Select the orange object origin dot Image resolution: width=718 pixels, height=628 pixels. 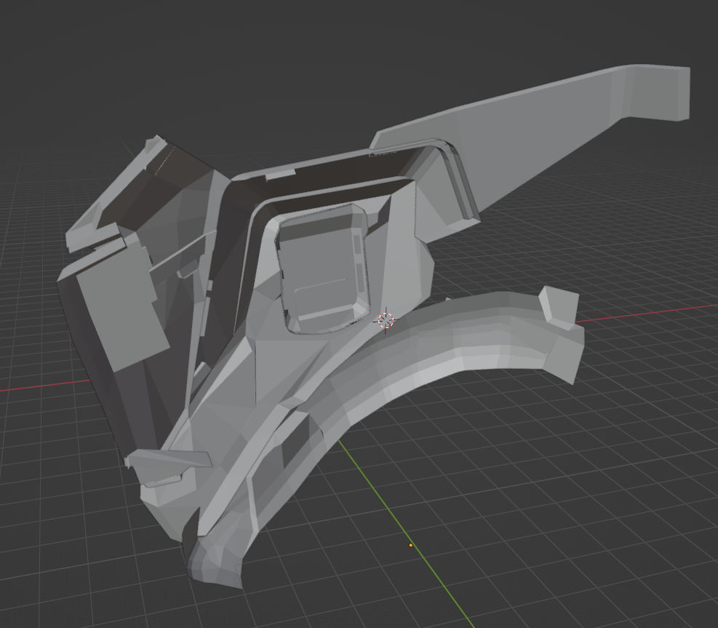click(x=411, y=545)
